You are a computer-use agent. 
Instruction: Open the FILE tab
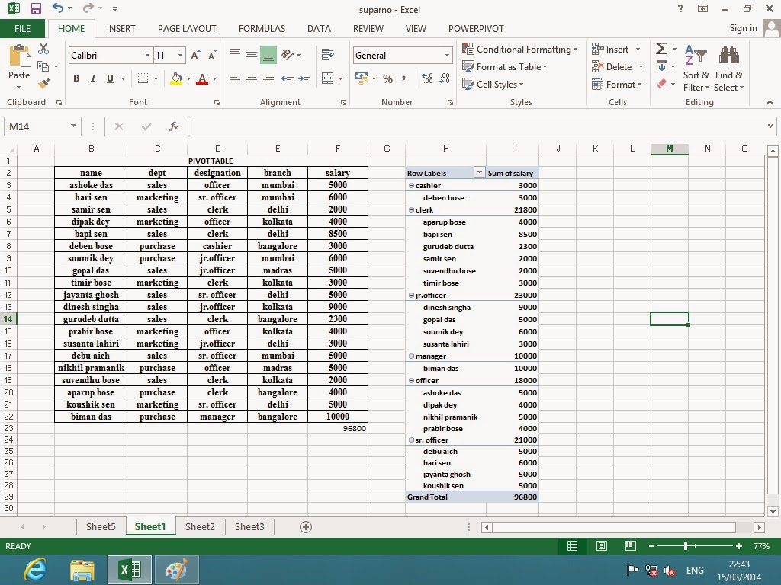[x=22, y=29]
